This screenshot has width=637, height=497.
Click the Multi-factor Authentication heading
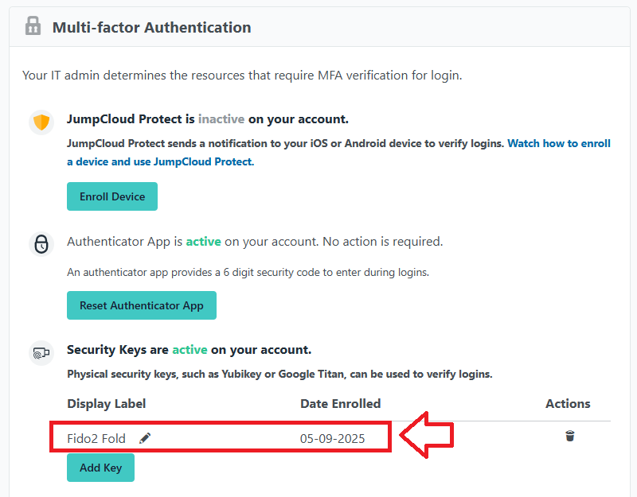[x=151, y=28]
